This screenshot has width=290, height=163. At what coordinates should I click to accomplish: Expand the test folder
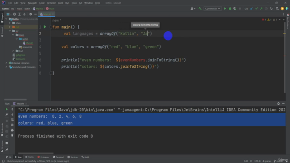click(x=13, y=51)
